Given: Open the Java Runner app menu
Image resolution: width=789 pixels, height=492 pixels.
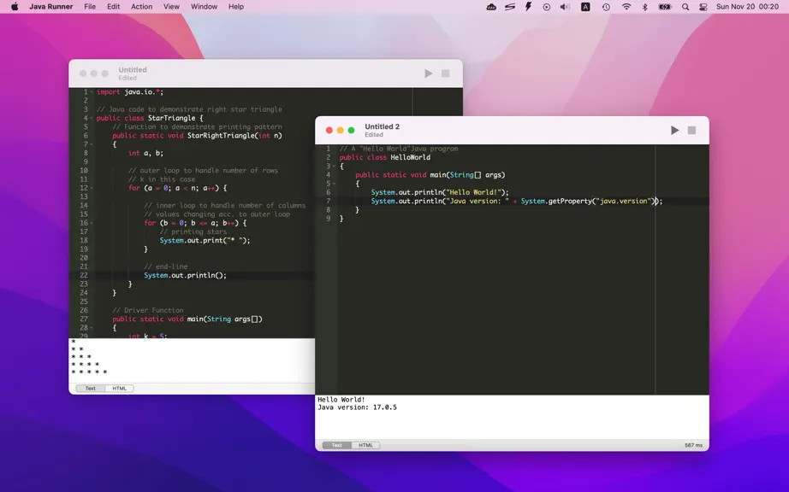Looking at the screenshot, I should pyautogui.click(x=50, y=7).
